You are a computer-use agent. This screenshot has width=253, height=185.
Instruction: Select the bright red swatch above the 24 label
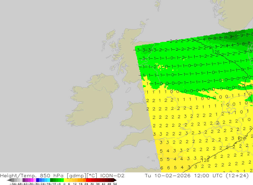[x=87, y=180]
